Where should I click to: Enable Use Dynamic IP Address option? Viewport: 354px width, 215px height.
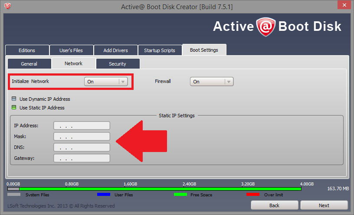15,99
